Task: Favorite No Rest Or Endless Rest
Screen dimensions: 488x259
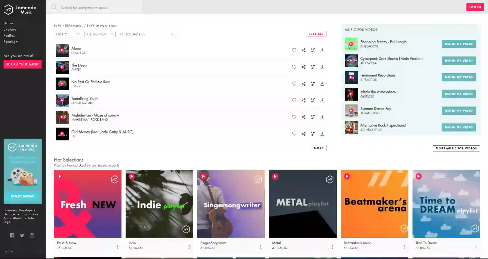Action: (294, 84)
